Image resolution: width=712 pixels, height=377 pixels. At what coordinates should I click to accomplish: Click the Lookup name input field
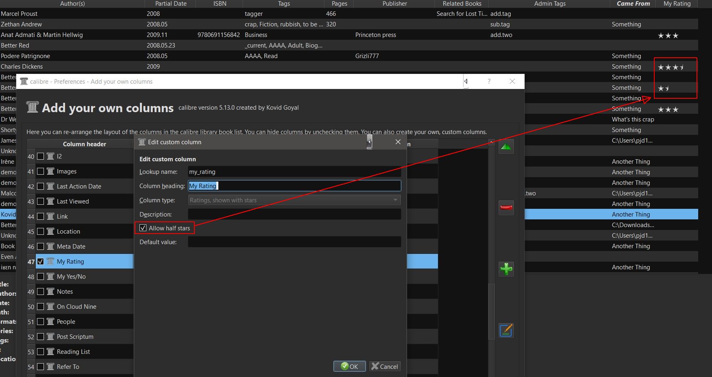[x=294, y=171]
